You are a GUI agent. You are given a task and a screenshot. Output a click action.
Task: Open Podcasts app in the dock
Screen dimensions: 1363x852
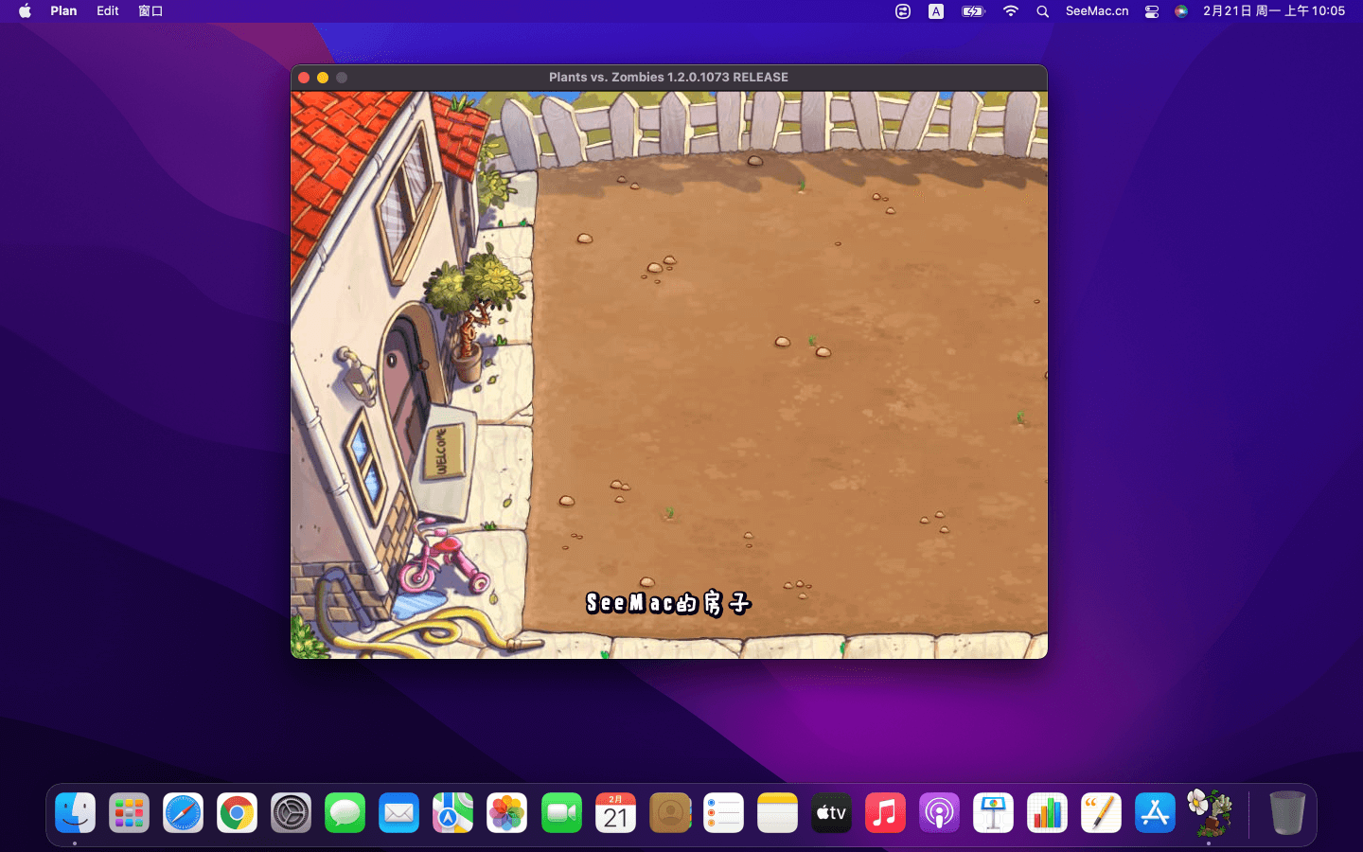[939, 813]
